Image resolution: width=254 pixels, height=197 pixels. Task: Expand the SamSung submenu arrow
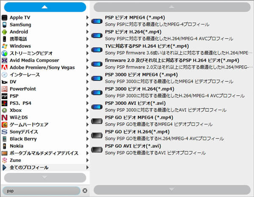point(87,25)
